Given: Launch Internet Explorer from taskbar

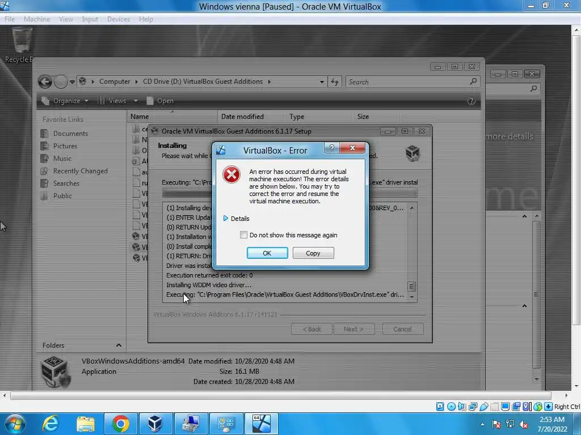Looking at the screenshot, I should click(x=50, y=424).
